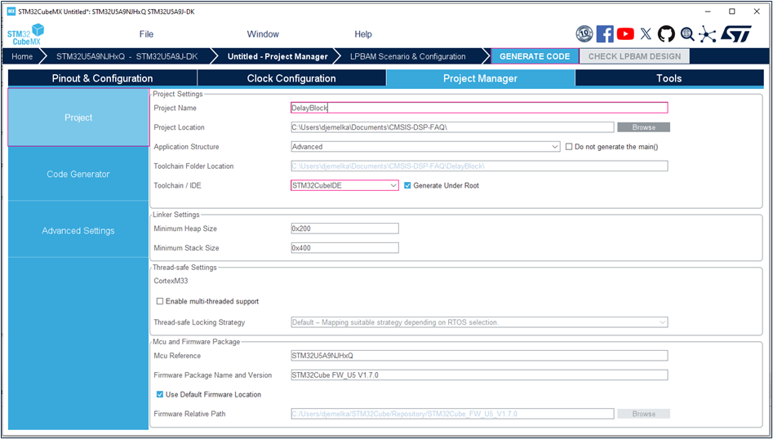773x439 pixels.
Task: Click the magnifier globe search icon
Action: click(687, 34)
